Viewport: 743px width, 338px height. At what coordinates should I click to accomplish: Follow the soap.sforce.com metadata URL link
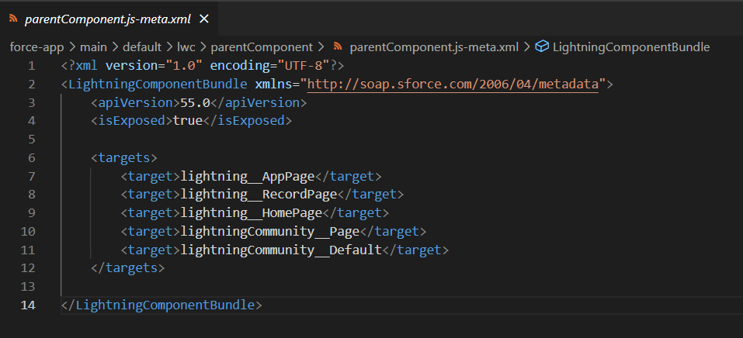[x=453, y=84]
